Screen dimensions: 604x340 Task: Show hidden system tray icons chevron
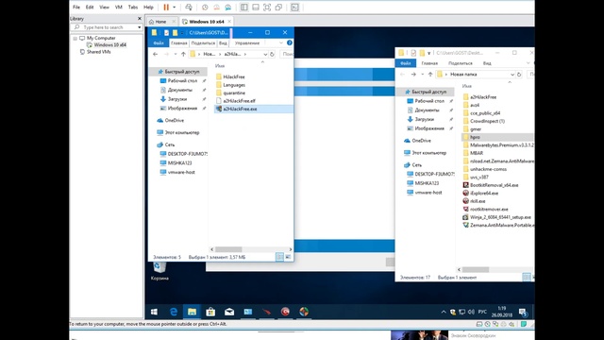(444, 312)
